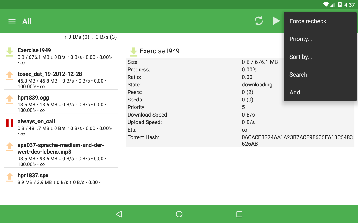Tap the Torrent Hash value 06CACEB374AA...
The width and height of the screenshot is (358, 223).
point(297,140)
